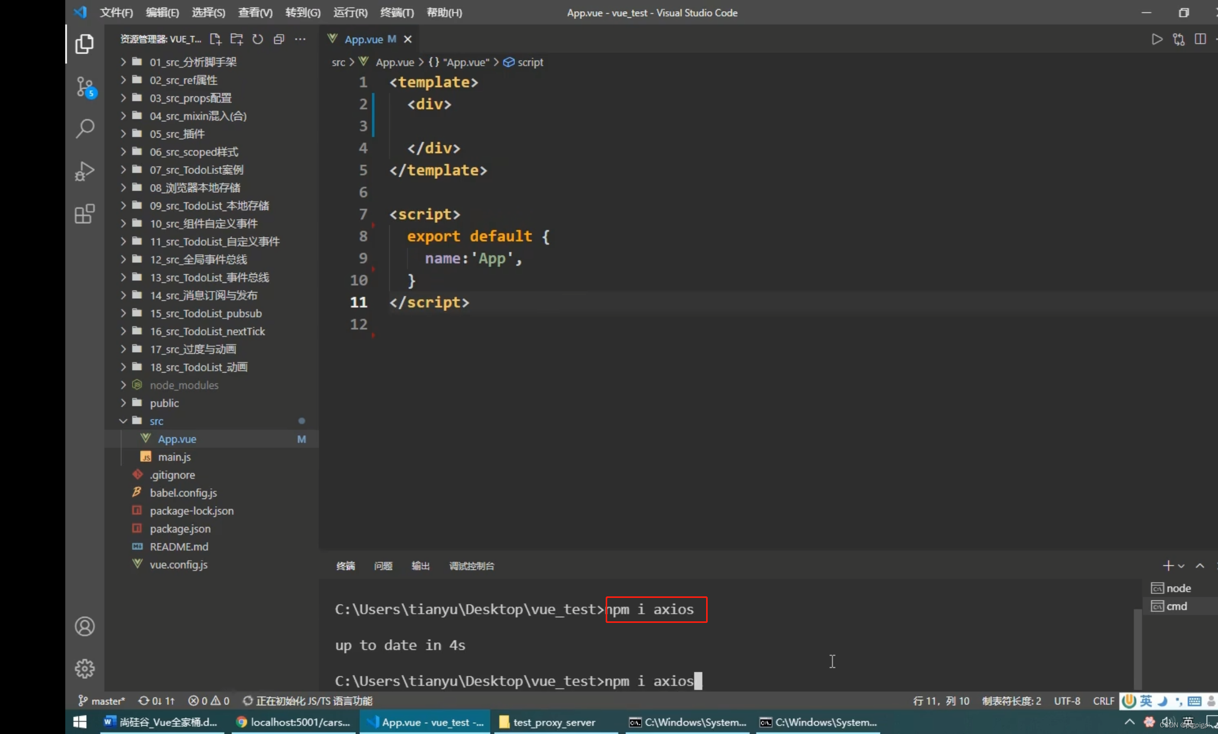Open test_proxy_server folder taskbar item
The height and width of the screenshot is (734, 1218).
pos(555,722)
